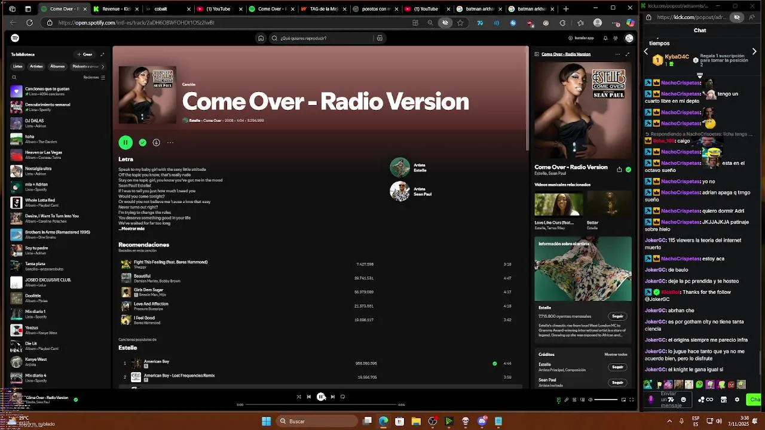Go to Spotify home
The width and height of the screenshot is (765, 430).
click(x=261, y=38)
